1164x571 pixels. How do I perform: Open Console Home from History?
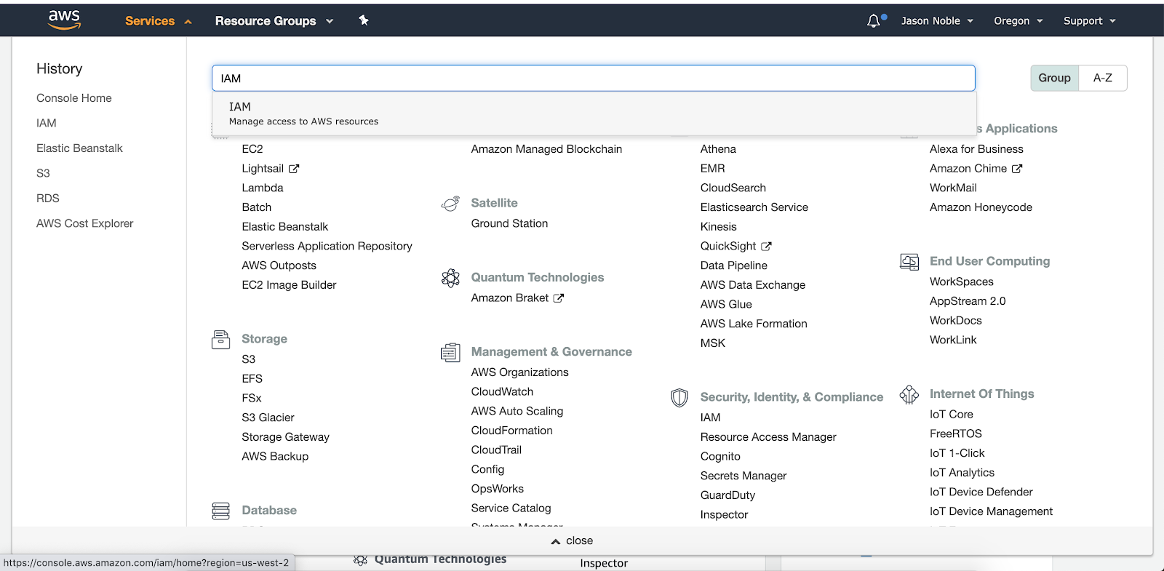tap(74, 98)
